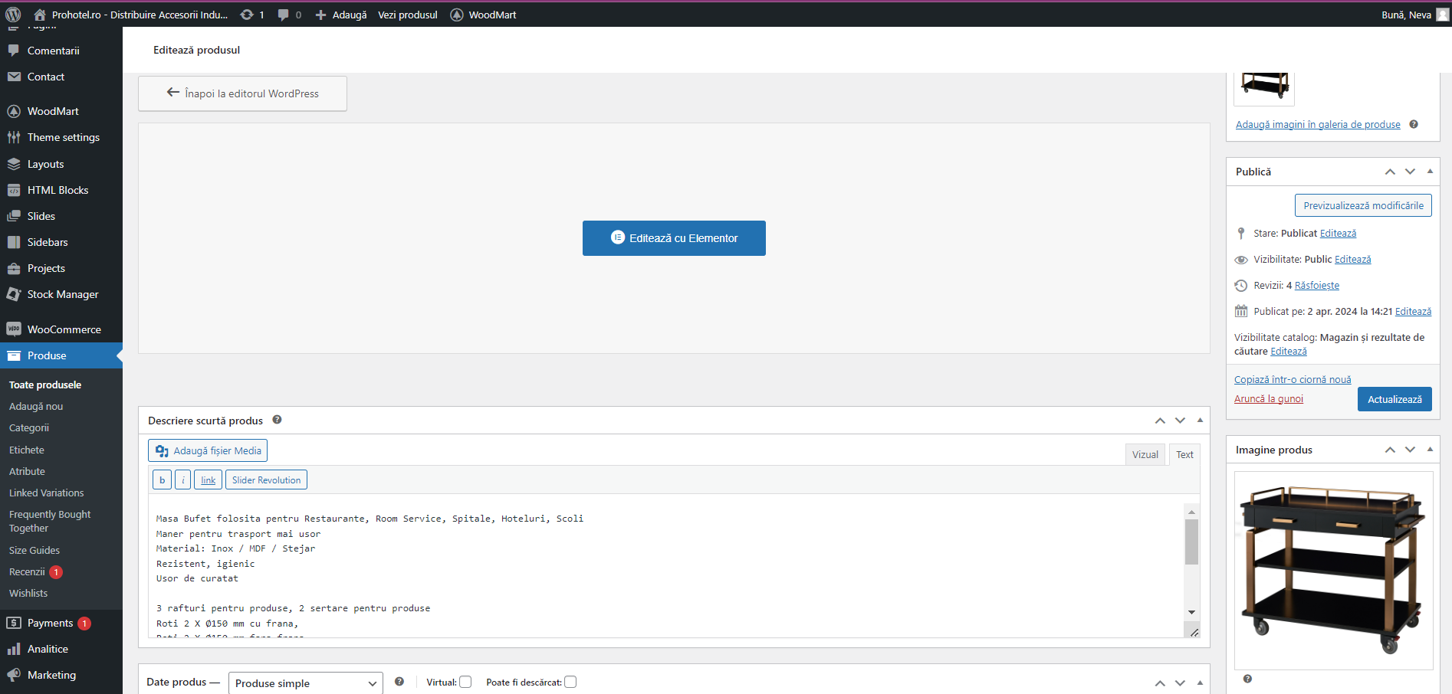Image resolution: width=1452 pixels, height=694 pixels.
Task: Click help icon next to Descriere scurtă produs
Action: (x=277, y=420)
